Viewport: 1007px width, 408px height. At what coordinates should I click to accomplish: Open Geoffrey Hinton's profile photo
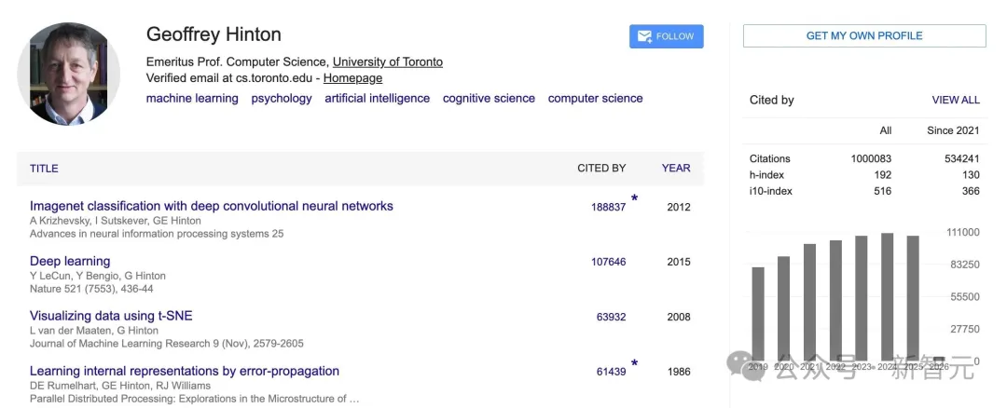pyautogui.click(x=68, y=75)
